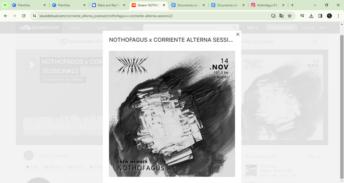Play the Nothofagus session track
The image size is (344, 183).
point(31,65)
